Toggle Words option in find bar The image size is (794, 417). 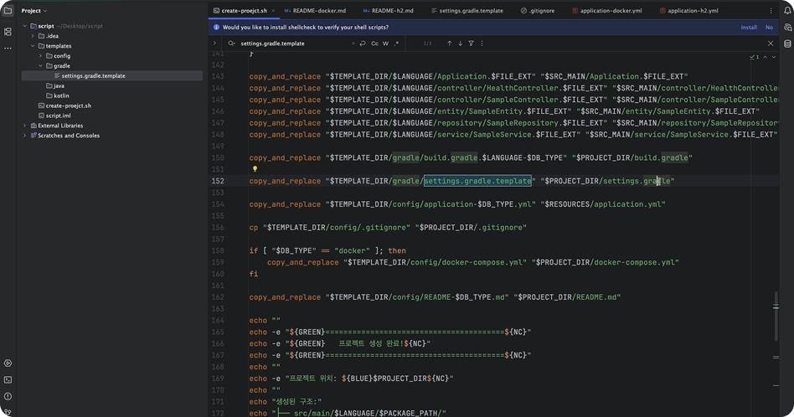(x=385, y=44)
